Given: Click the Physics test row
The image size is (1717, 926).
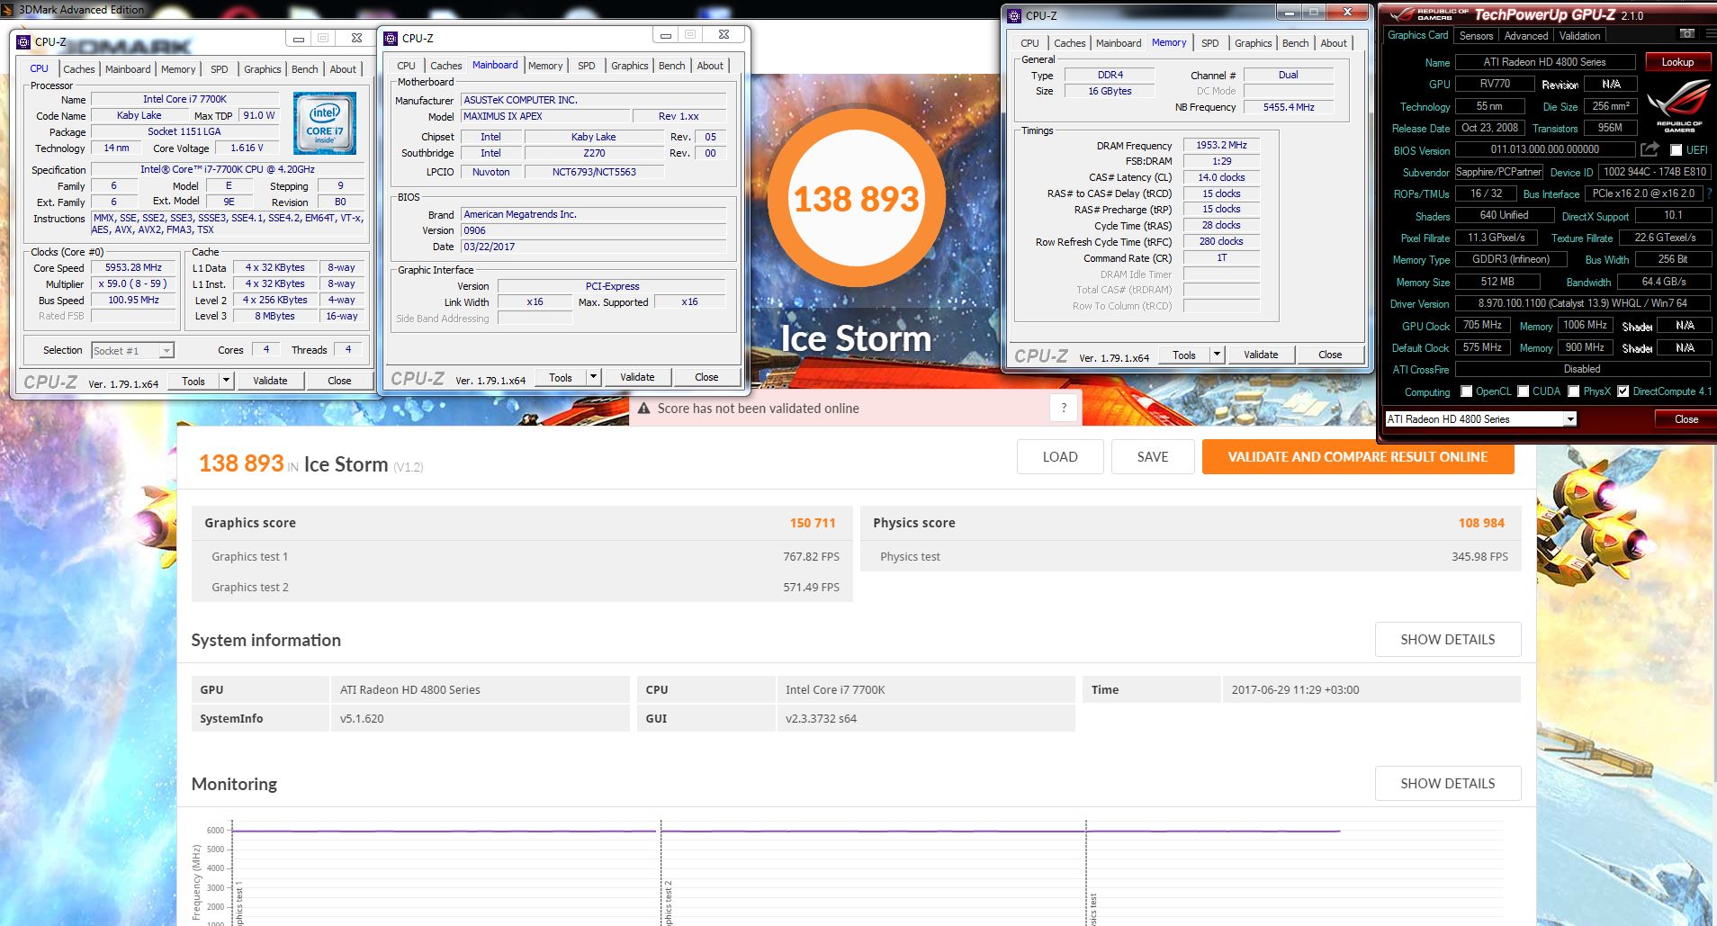Looking at the screenshot, I should 1191,557.
